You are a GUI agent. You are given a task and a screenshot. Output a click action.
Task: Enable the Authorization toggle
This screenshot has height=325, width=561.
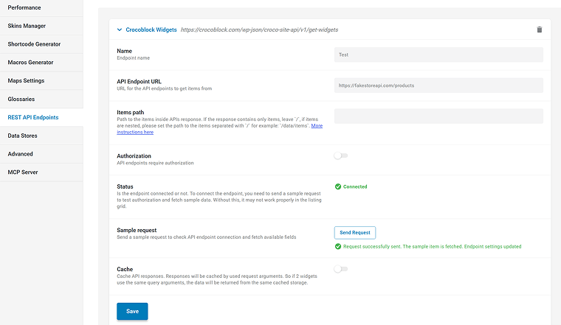341,155
